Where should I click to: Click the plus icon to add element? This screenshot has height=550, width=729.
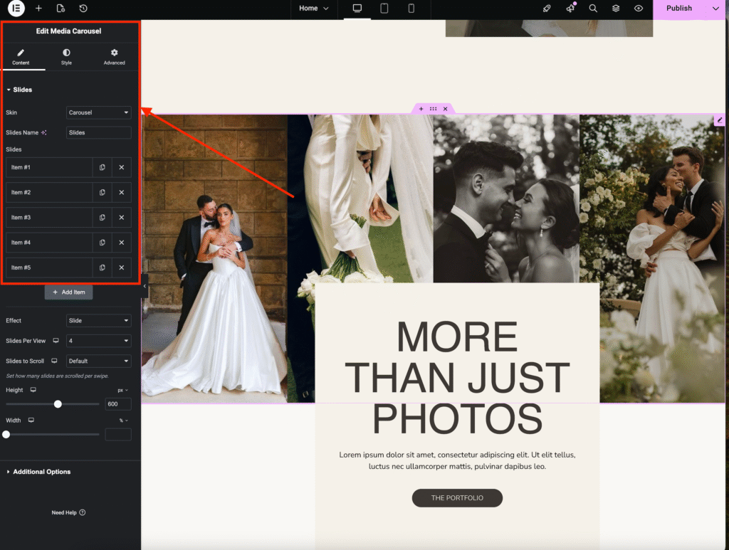coord(38,9)
